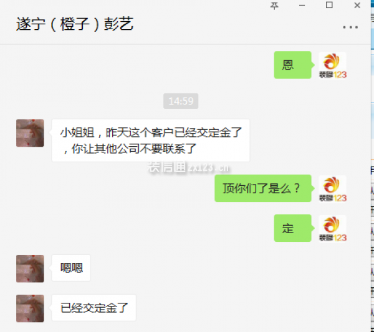This screenshot has width=374, height=332.
Task: Pin the chat window on top
Action: [x=274, y=6]
